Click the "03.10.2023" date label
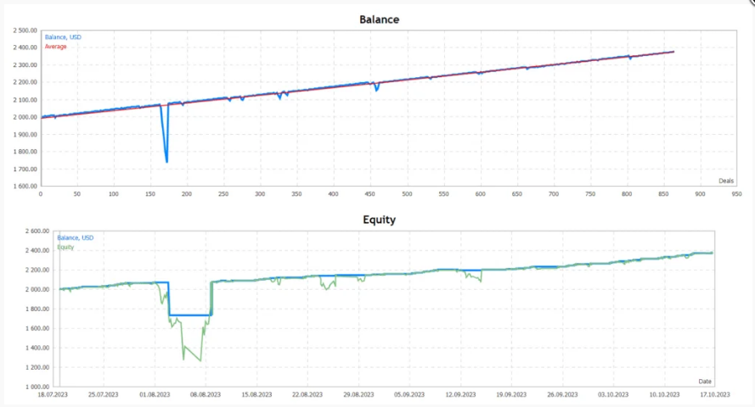The height and width of the screenshot is (407, 755). coord(613,394)
